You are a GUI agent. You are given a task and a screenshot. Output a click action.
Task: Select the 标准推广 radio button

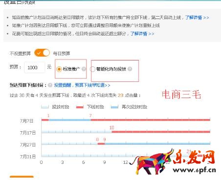(x=59, y=69)
